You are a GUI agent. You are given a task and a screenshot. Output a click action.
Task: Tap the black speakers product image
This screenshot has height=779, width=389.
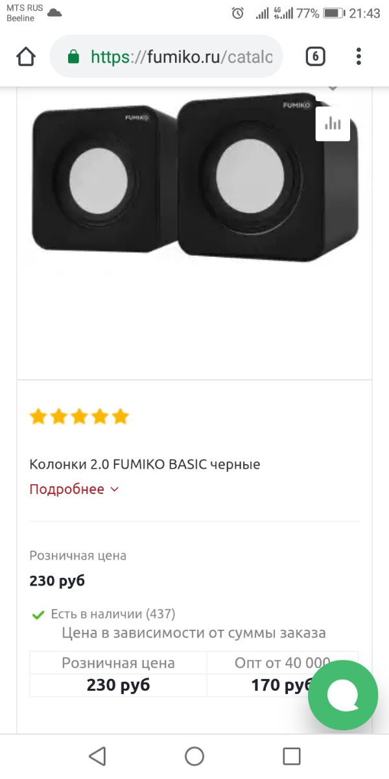pos(194,179)
